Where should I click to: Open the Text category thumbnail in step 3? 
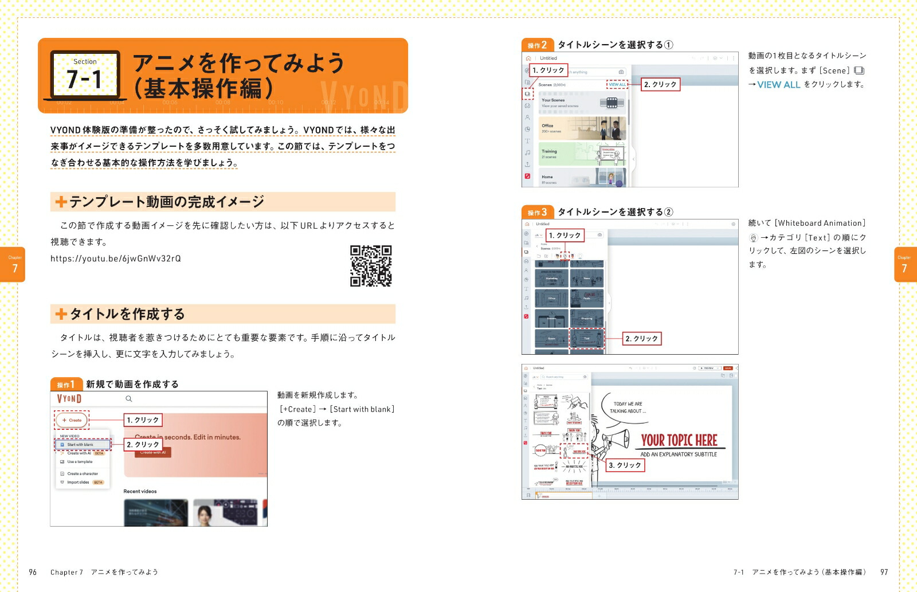[586, 338]
